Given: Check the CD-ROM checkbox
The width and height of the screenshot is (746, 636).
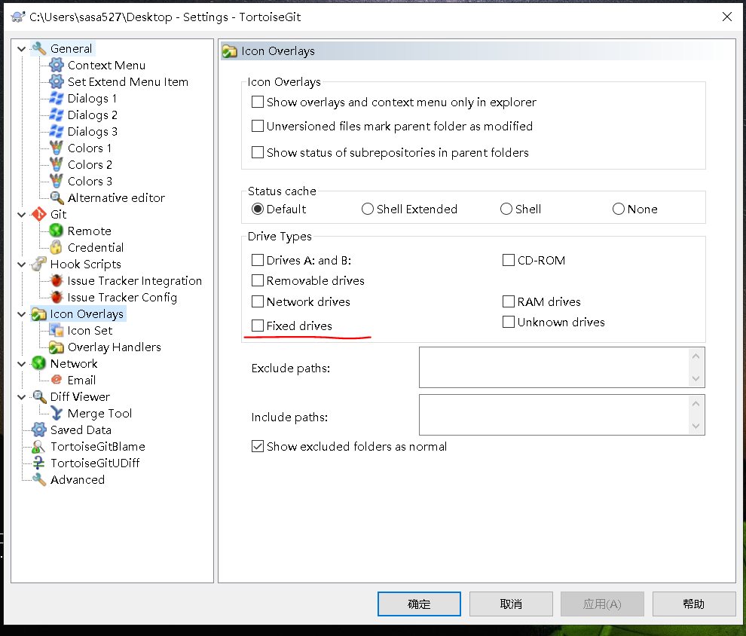Looking at the screenshot, I should (509, 260).
